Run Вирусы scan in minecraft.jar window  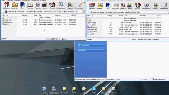[x=156, y=6]
